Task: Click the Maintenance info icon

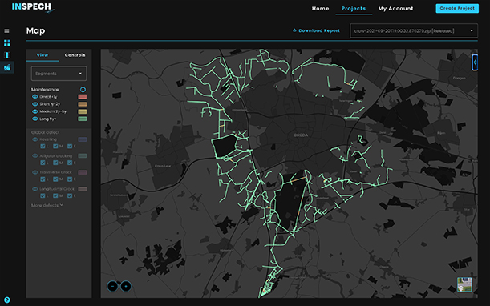Action: (x=83, y=89)
